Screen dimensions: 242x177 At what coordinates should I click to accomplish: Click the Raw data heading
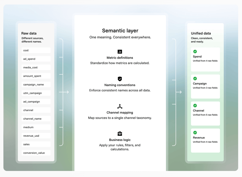click(x=29, y=33)
